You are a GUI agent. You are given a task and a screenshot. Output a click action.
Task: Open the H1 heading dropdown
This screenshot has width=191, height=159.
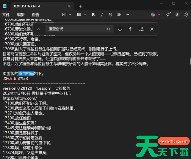[67, 15]
